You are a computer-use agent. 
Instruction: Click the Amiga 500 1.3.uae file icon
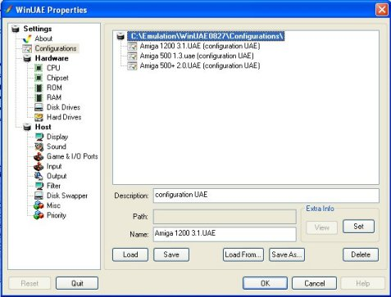(132, 56)
